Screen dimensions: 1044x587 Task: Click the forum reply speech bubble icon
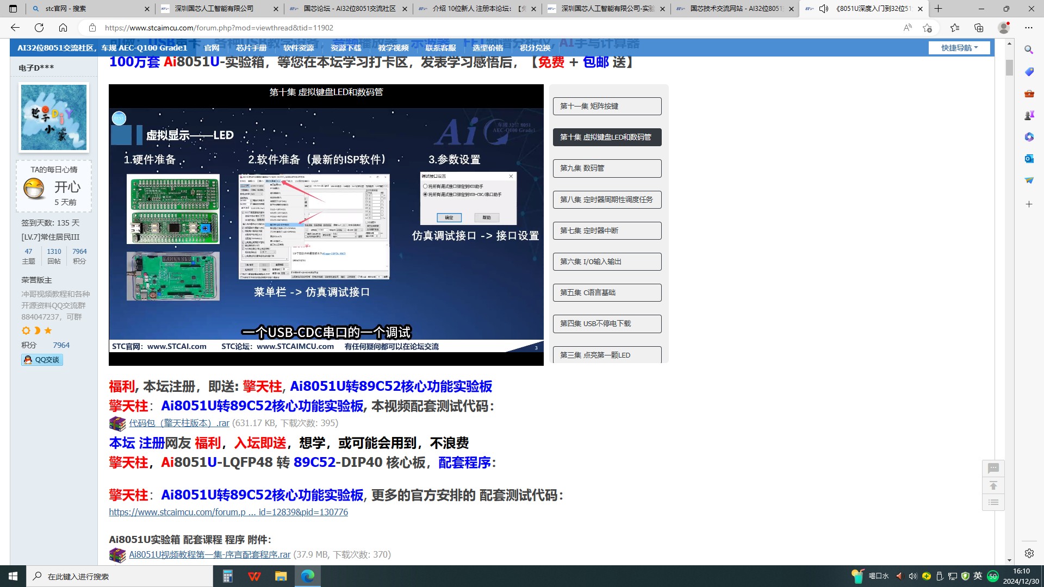pyautogui.click(x=993, y=468)
